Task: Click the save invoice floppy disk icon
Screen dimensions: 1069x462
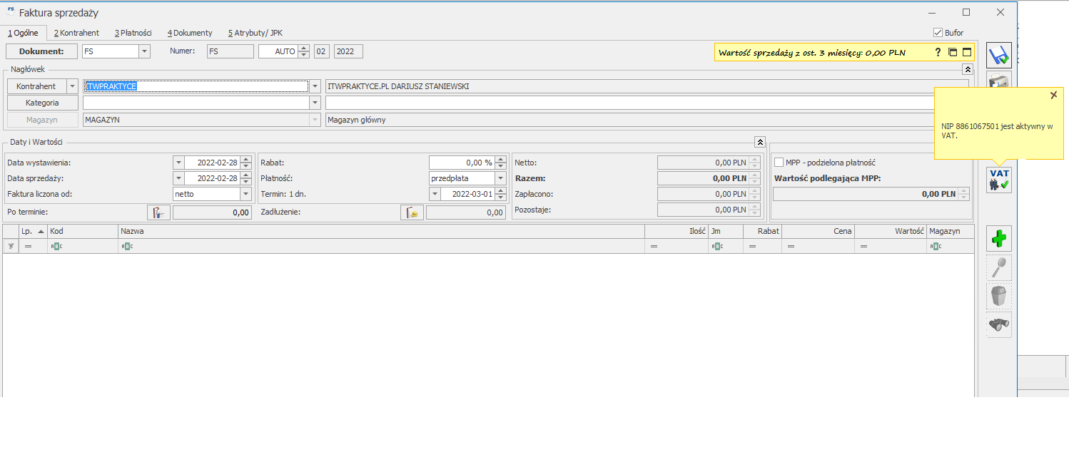Action: click(x=999, y=56)
